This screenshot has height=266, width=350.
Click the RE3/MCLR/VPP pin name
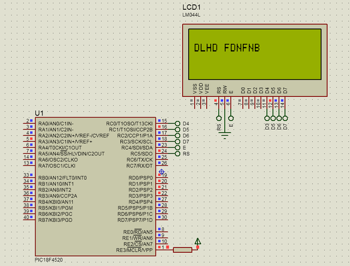[x=135, y=250]
